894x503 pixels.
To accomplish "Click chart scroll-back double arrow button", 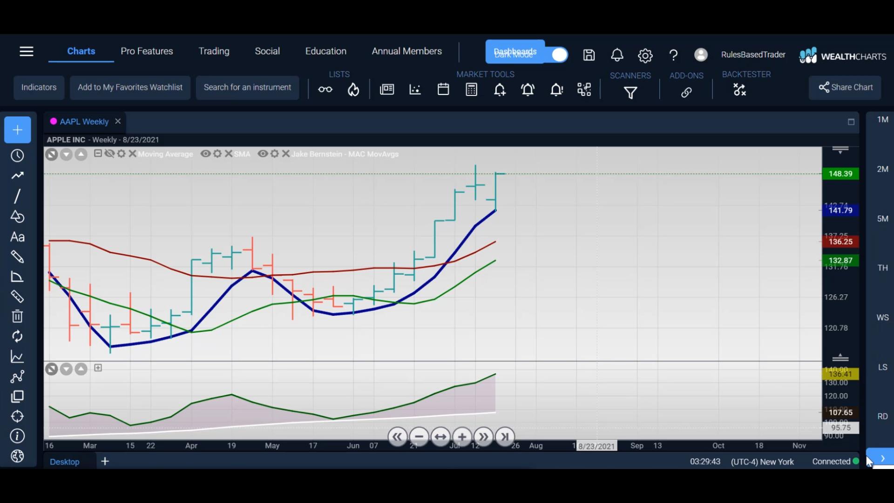I will click(397, 437).
